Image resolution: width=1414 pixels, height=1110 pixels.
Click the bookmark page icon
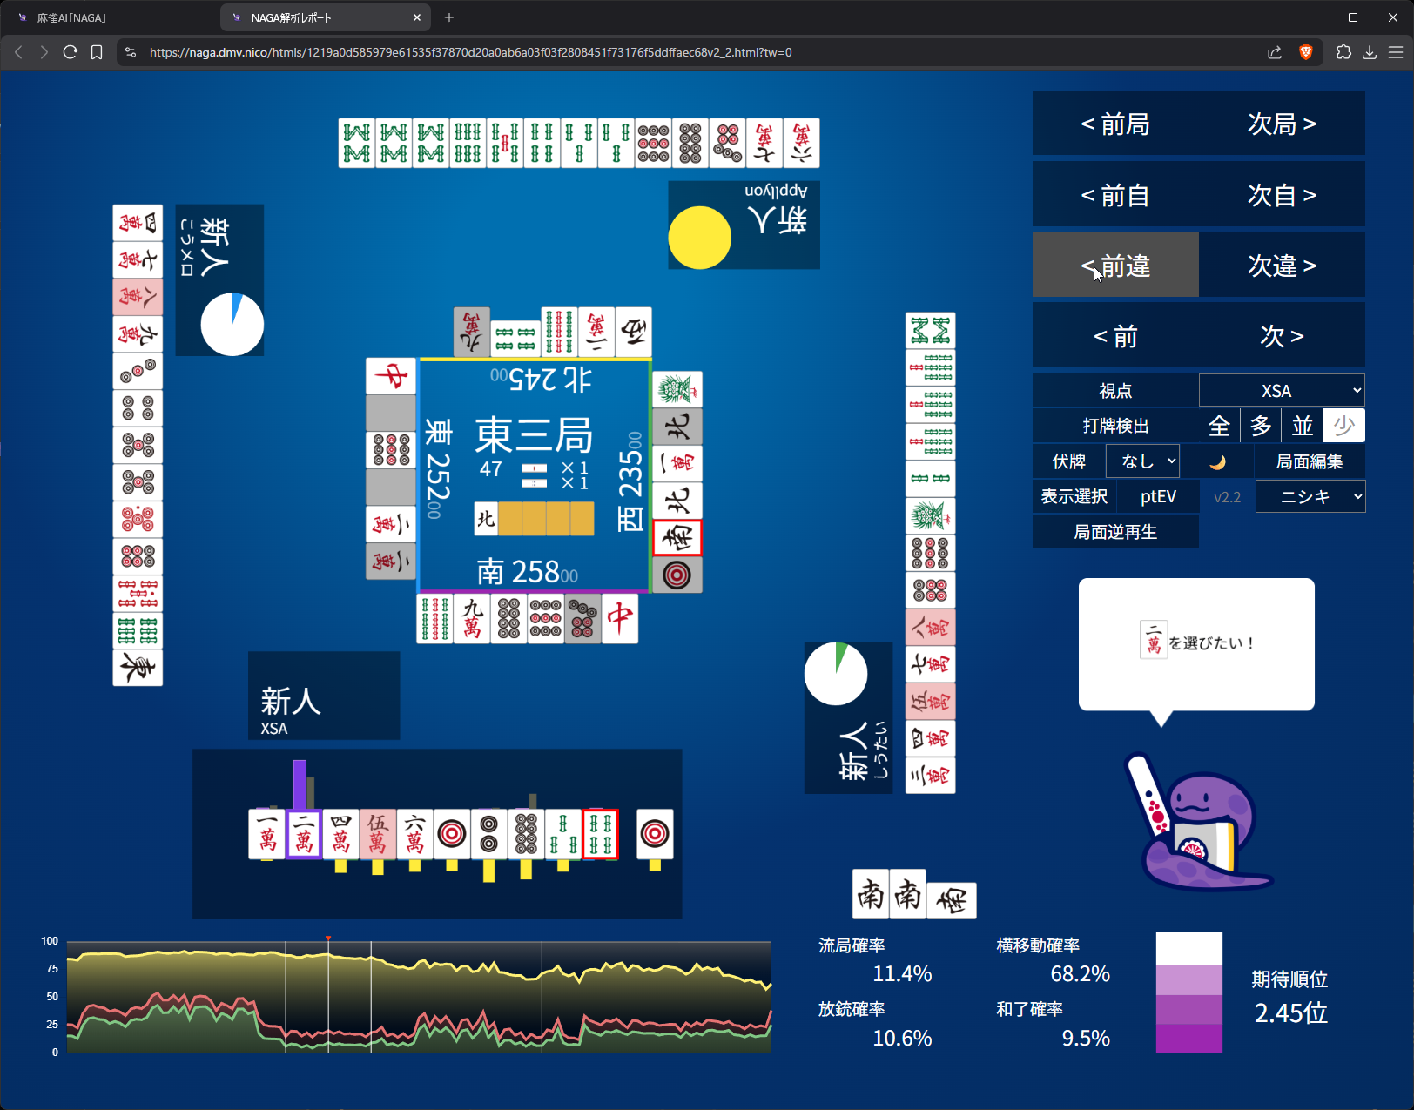point(97,52)
